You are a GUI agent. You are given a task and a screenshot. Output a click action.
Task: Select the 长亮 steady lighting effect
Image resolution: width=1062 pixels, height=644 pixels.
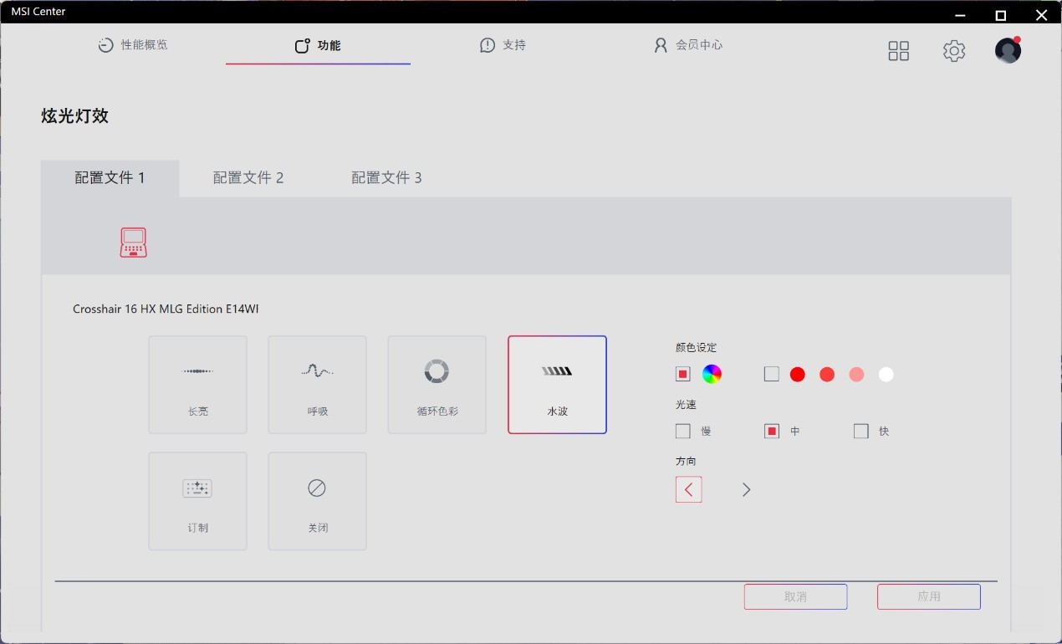coord(197,385)
